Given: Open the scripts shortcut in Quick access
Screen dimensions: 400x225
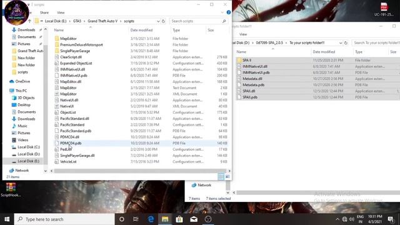Looking at the screenshot, I should tap(22, 72).
